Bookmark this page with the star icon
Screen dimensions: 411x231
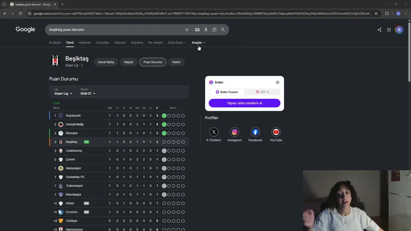point(376,13)
